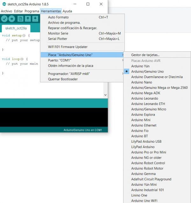Select Reparar codificación & Recargar
191x203 pixels.
[82, 28]
